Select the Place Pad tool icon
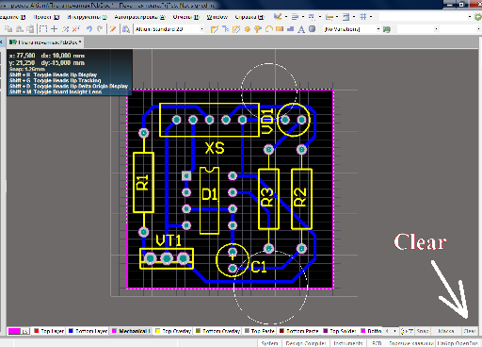The width and height of the screenshot is (482, 347). coord(248,29)
